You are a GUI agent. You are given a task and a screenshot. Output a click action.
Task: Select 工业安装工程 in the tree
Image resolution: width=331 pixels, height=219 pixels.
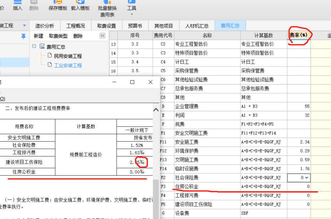68,65
